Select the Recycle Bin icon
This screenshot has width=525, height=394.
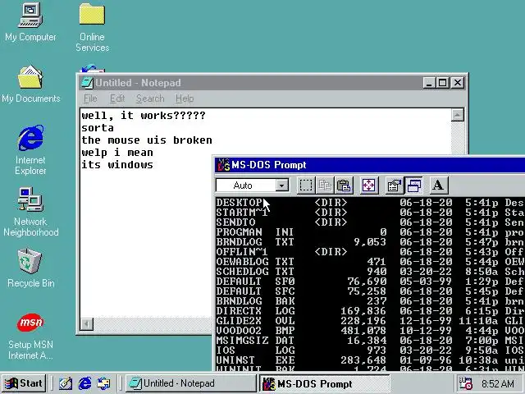click(31, 268)
